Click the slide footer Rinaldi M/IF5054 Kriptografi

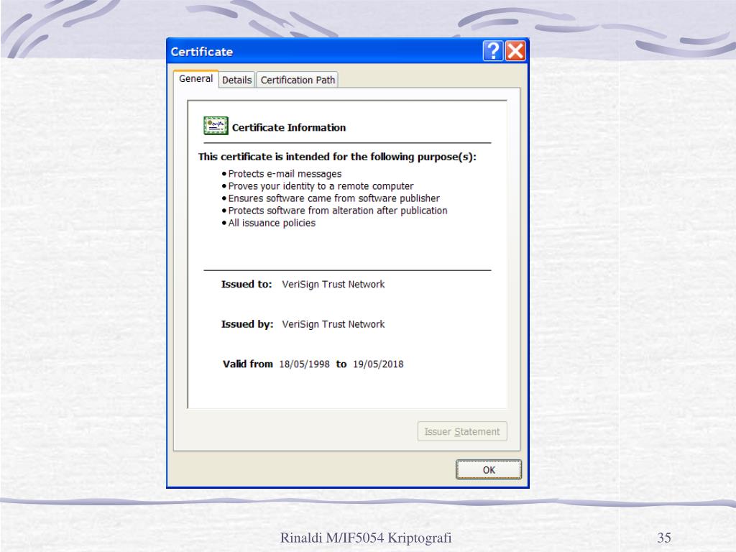tap(366, 538)
